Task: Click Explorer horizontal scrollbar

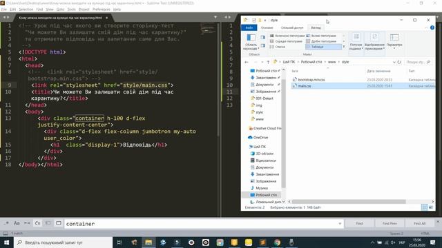Action: (x=349, y=202)
